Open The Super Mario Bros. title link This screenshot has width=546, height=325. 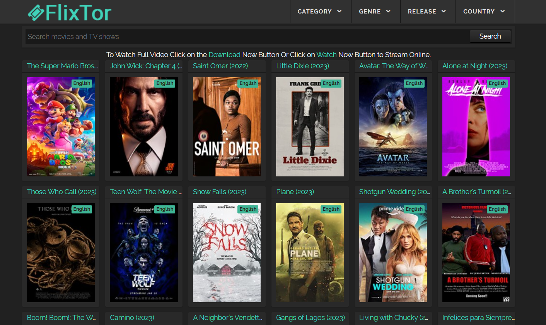(63, 66)
